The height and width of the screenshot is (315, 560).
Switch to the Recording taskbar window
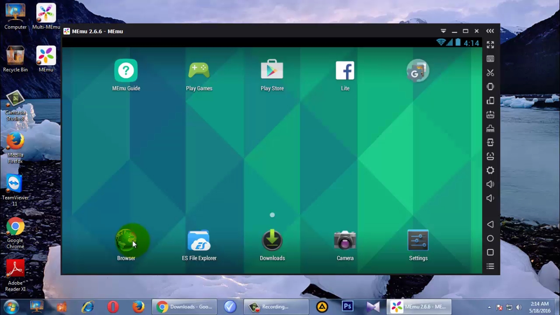click(x=276, y=306)
